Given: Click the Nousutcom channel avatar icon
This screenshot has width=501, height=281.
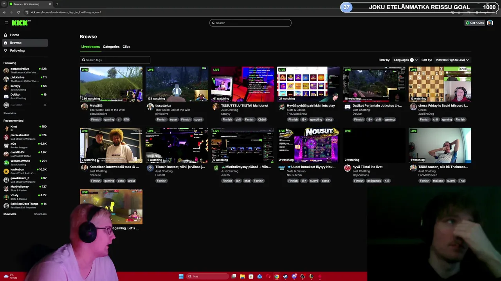Looking at the screenshot, I should (x=281, y=168).
